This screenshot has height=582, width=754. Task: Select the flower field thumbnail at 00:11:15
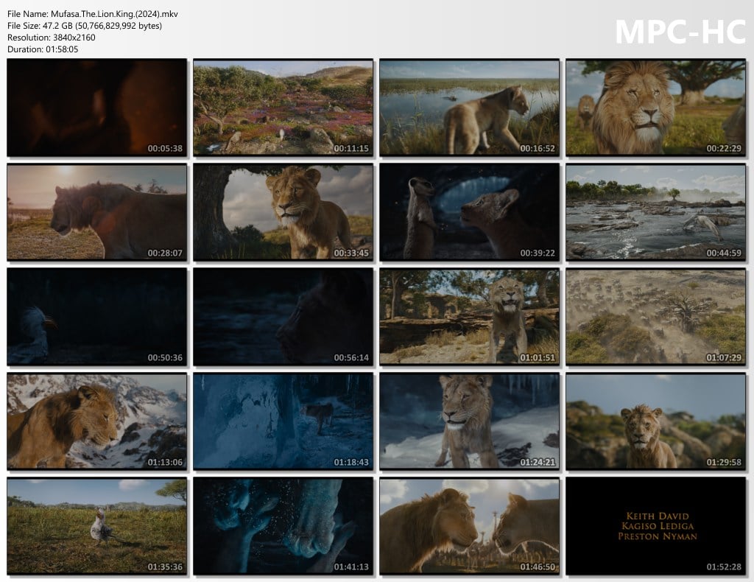(283, 108)
